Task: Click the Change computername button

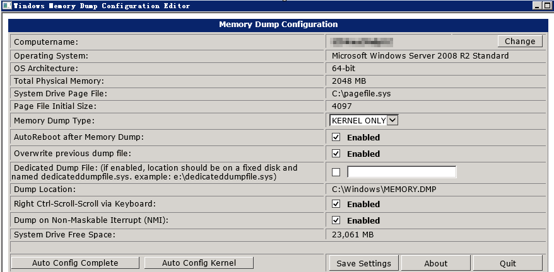Action: point(520,42)
